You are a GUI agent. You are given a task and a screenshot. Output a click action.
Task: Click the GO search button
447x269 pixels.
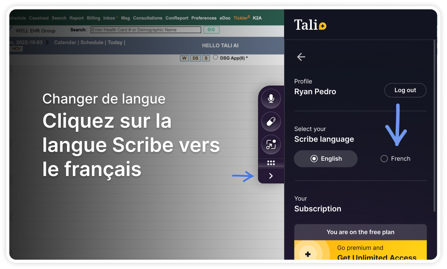tap(211, 30)
